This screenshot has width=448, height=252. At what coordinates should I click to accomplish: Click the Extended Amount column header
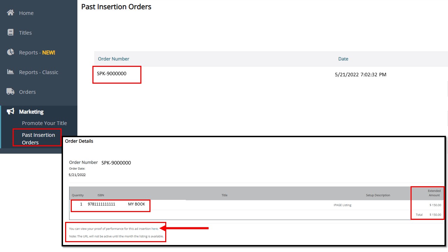pyautogui.click(x=434, y=193)
